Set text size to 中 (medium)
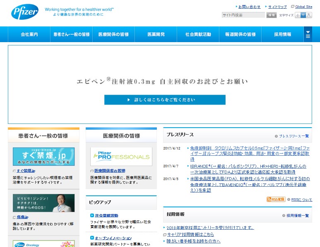The image size is (320, 247). pos(303,15)
